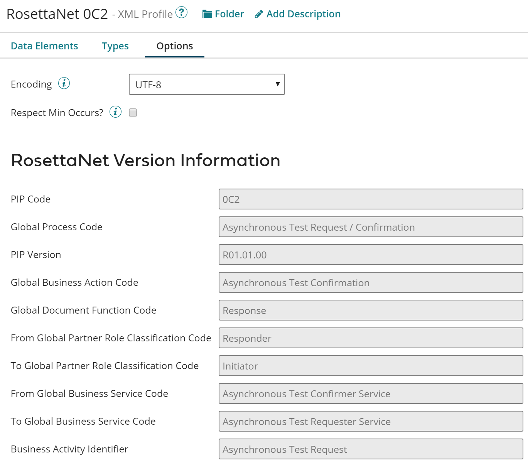Click the RosettaNet 0C2 profile title
The width and height of the screenshot is (528, 464).
(x=56, y=13)
